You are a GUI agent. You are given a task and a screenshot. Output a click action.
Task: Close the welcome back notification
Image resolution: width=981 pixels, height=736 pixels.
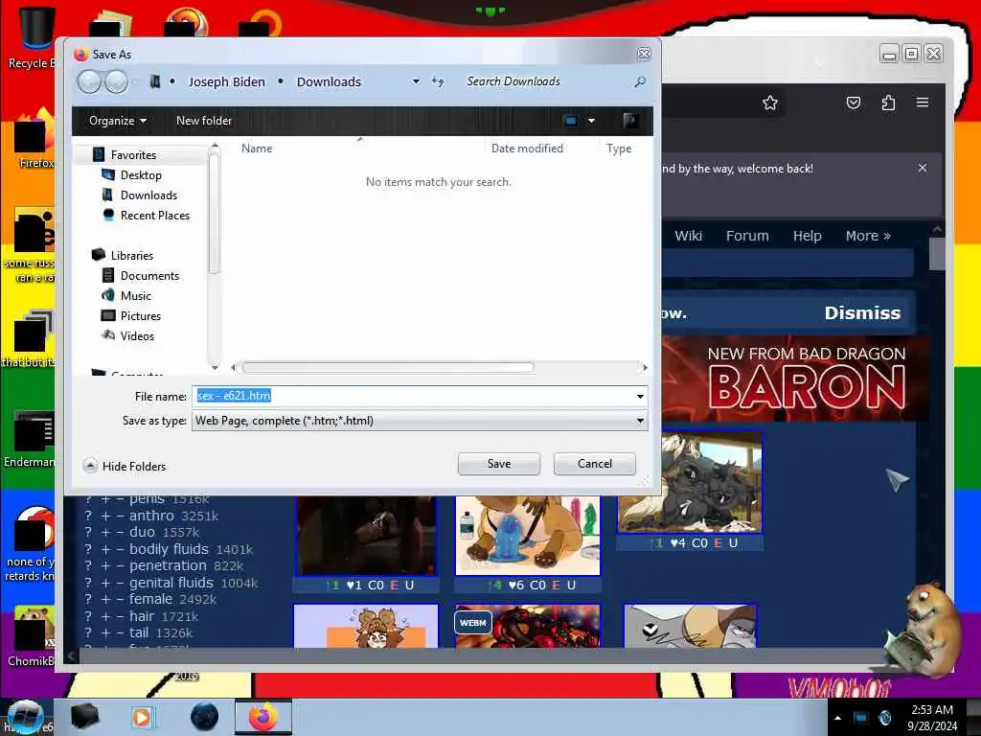[923, 168]
